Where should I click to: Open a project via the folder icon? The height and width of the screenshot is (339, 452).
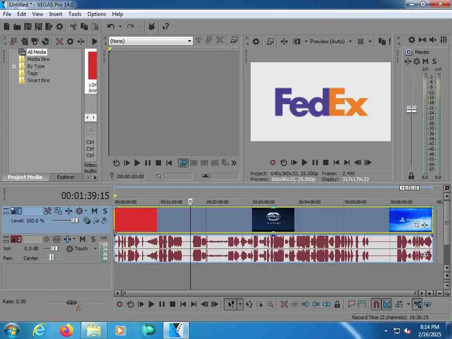[17, 27]
